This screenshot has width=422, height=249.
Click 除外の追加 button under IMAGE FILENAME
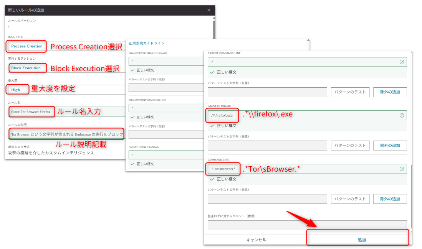(390, 146)
